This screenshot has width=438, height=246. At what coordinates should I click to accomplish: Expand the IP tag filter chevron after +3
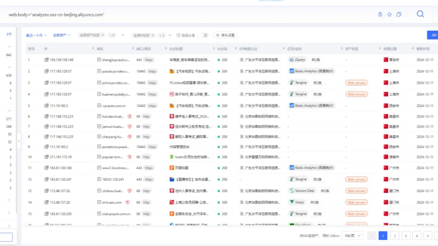pyautogui.click(x=171, y=35)
